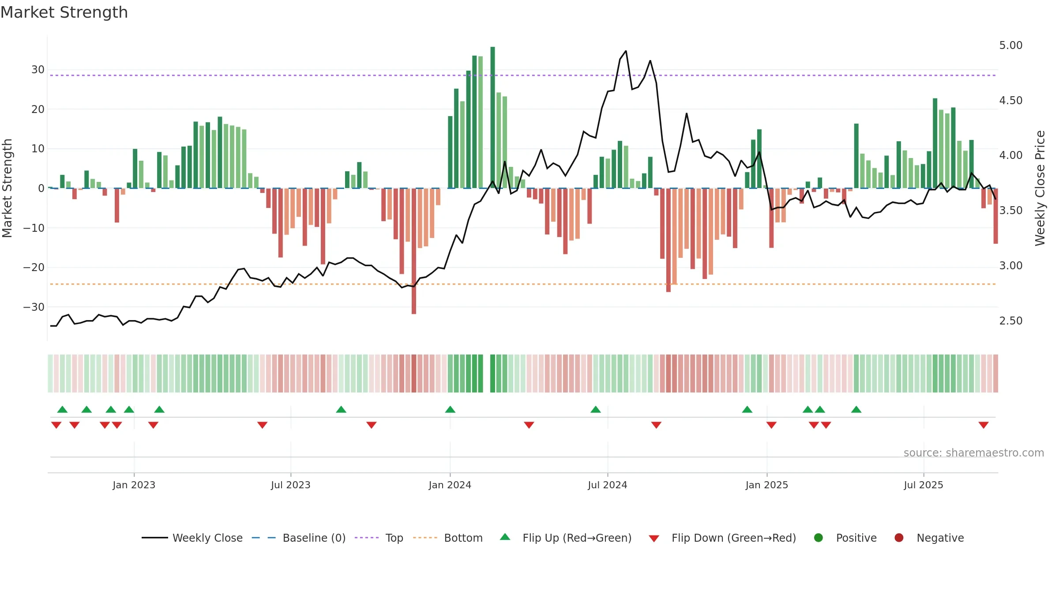The width and height of the screenshot is (1059, 596).
Task: Click the 2.50 price axis tick
Action: [1011, 321]
